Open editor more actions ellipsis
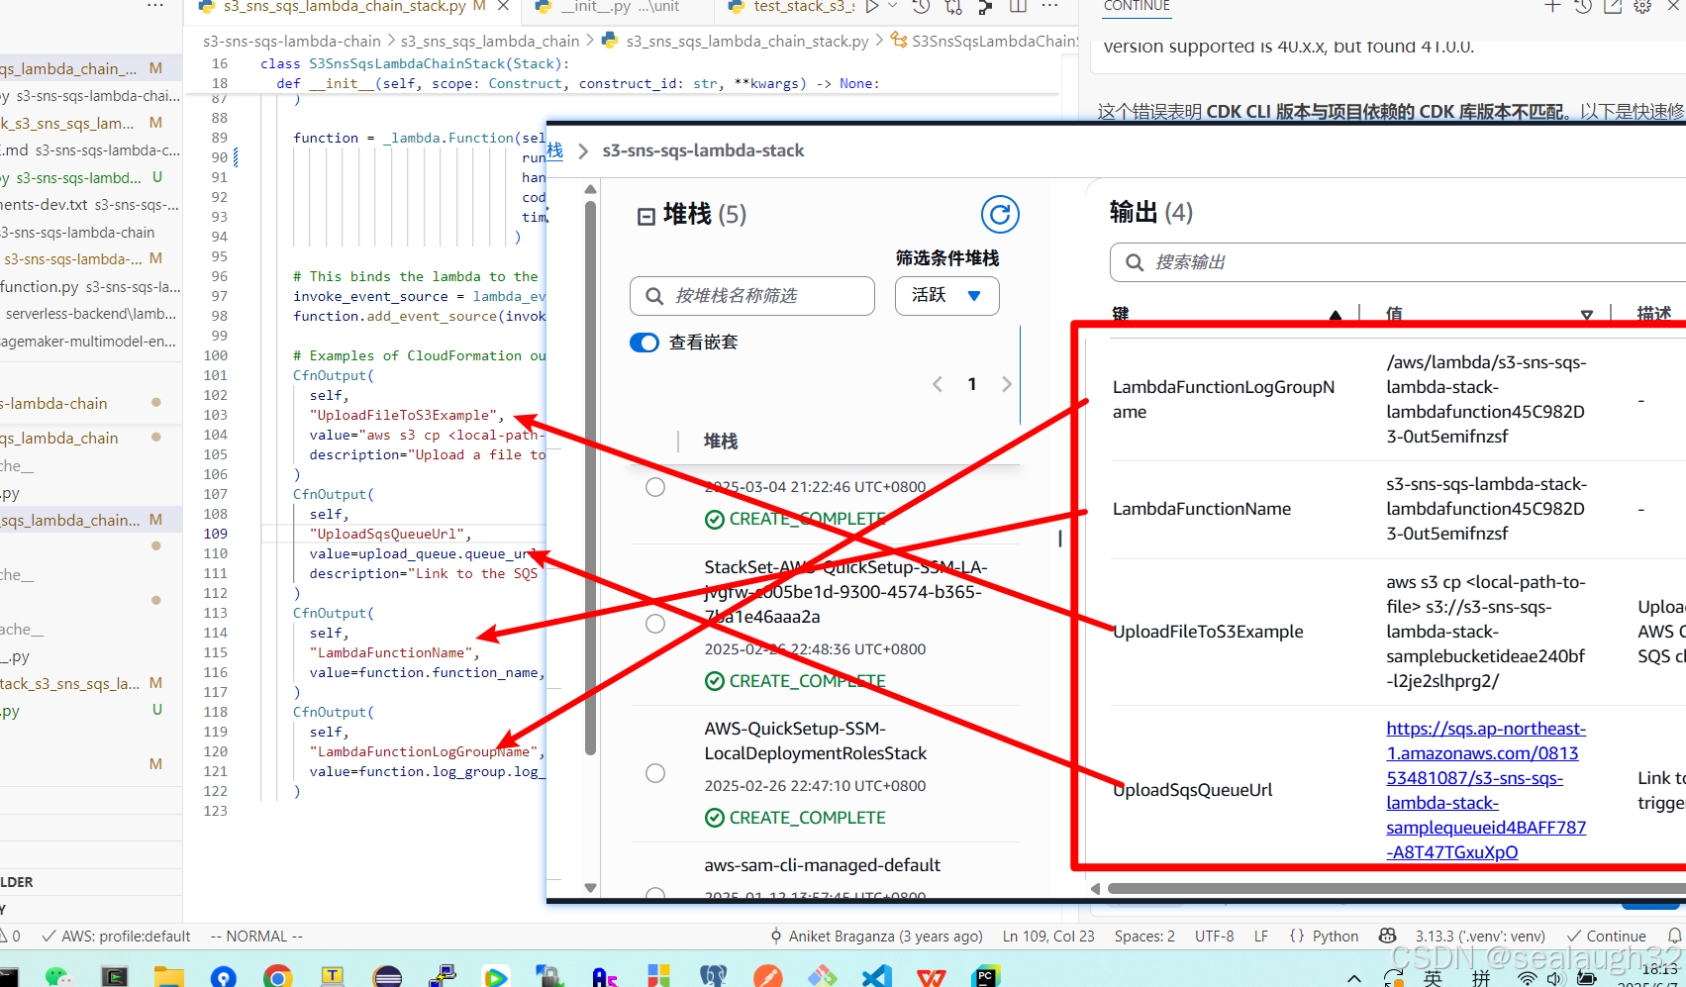Viewport: 1686px width, 987px height. pyautogui.click(x=1050, y=7)
